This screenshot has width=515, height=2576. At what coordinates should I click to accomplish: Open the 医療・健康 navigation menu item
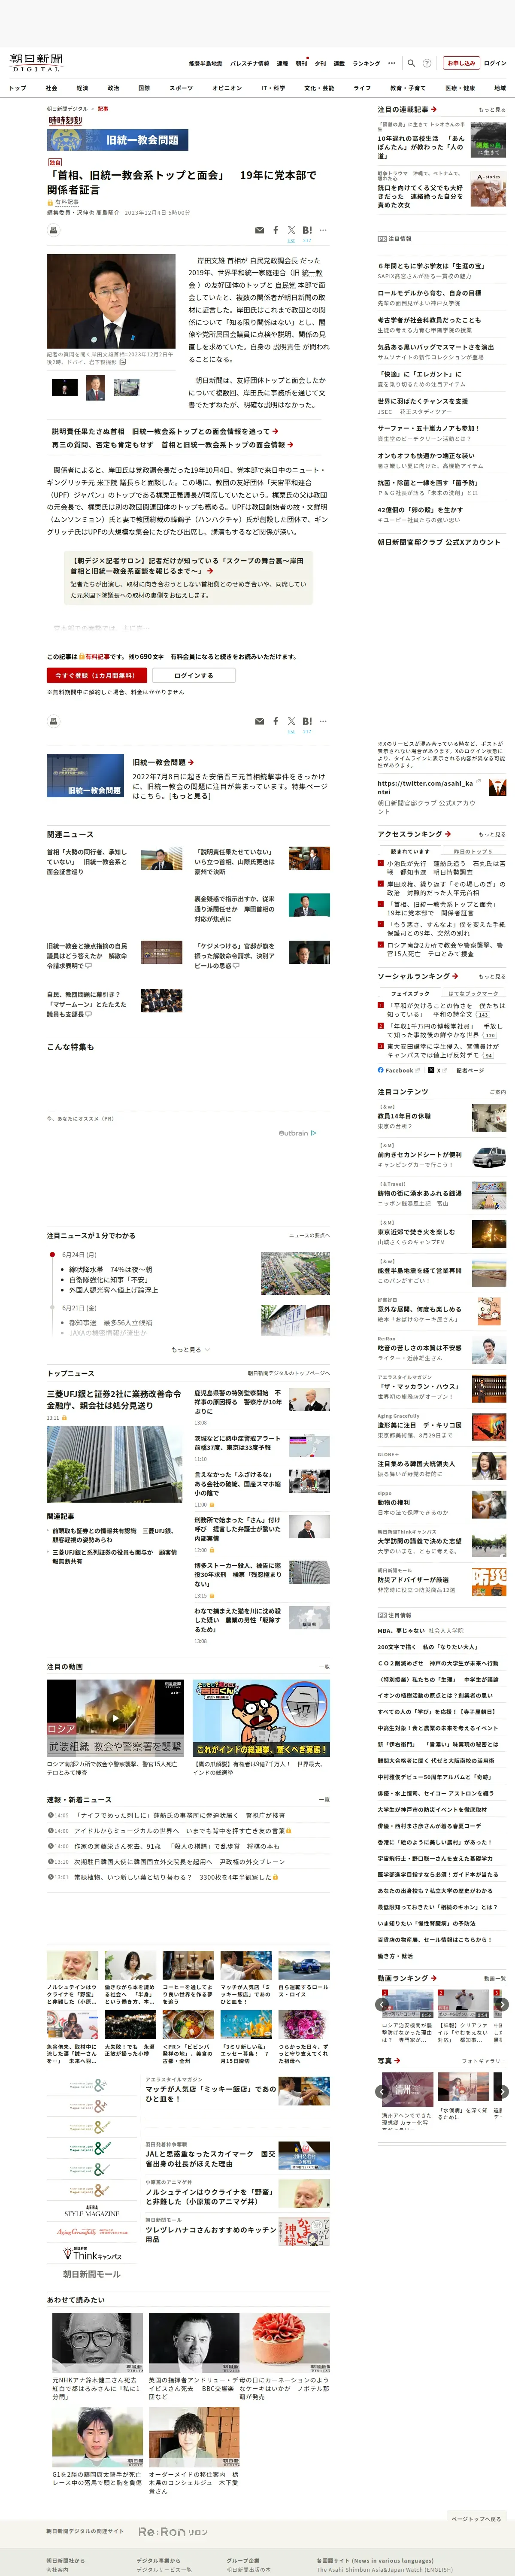460,88
